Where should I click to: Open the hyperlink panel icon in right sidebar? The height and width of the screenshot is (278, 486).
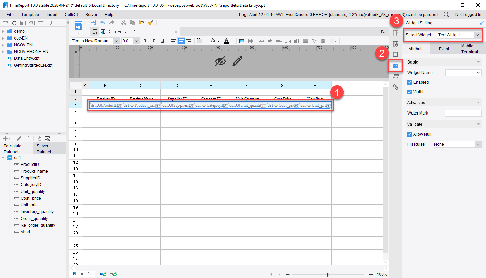coord(395,87)
